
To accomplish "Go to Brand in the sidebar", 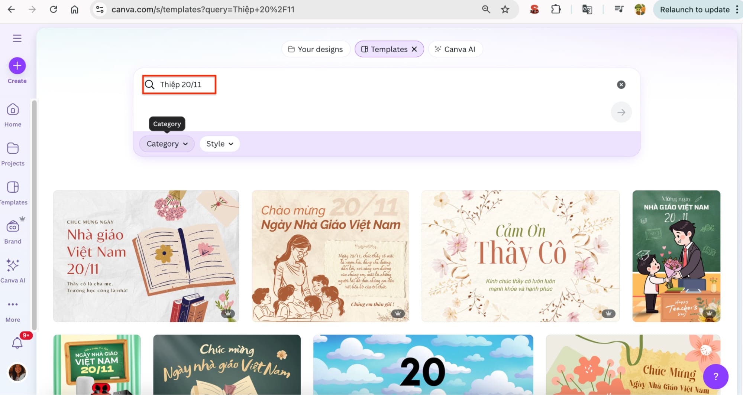I will pyautogui.click(x=13, y=226).
